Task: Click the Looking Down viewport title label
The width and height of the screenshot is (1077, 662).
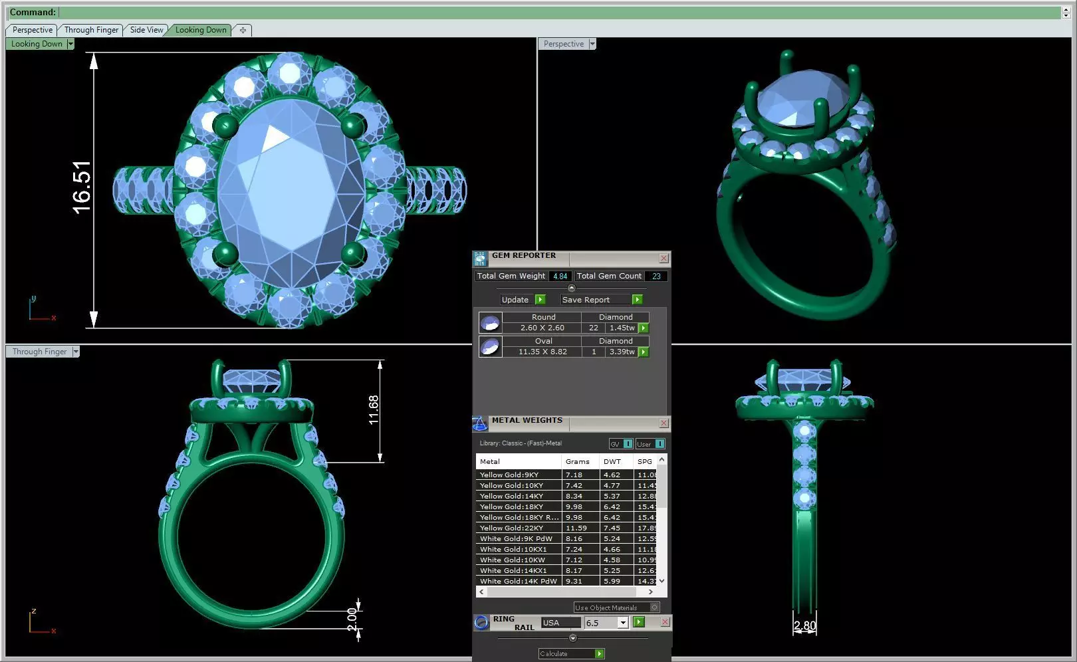Action: click(37, 44)
